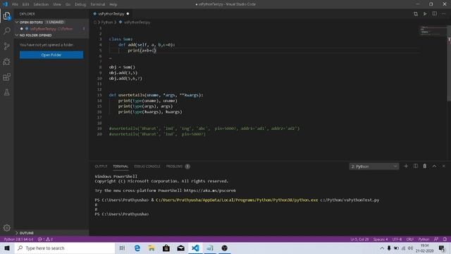Open Windows Action Center notifications
This screenshot has height=254, width=451.
pyautogui.click(x=442, y=248)
